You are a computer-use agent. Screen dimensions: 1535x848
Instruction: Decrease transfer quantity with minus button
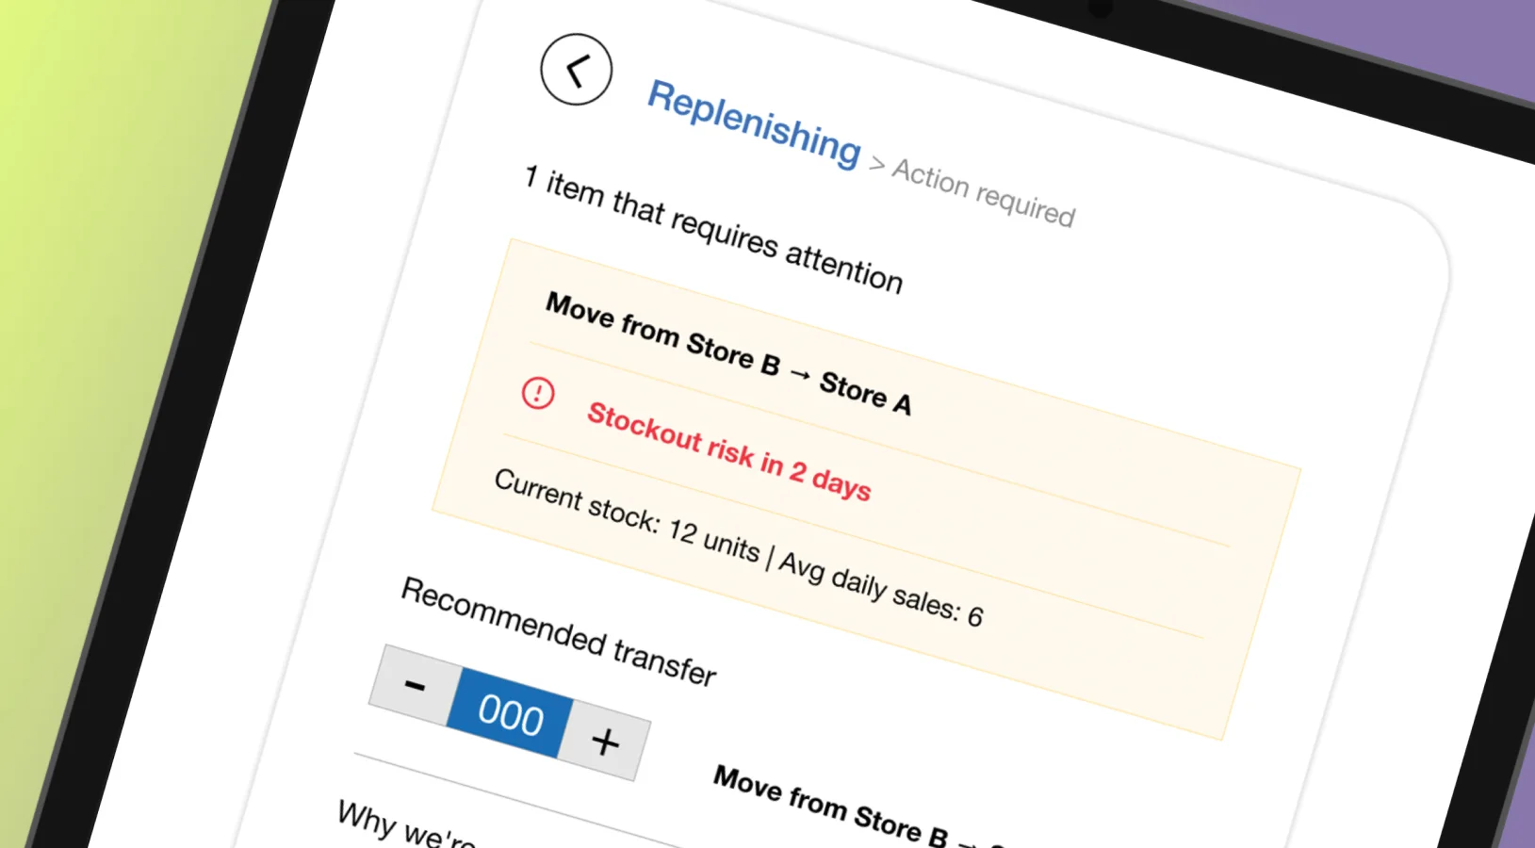414,685
